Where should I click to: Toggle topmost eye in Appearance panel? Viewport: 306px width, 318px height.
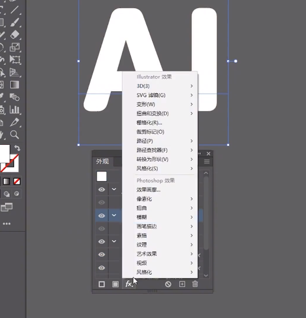102,189
